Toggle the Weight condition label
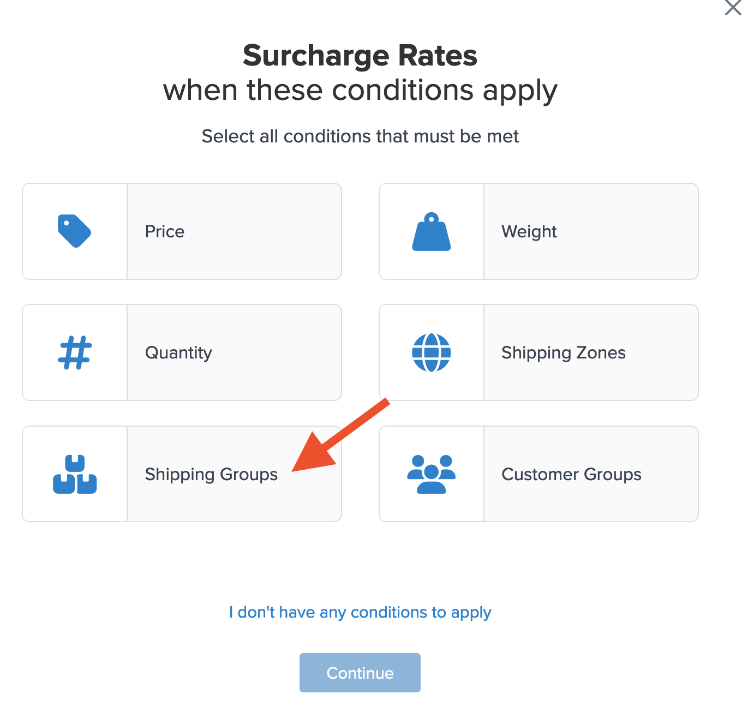Viewport: 742px width, 706px height. pyautogui.click(x=529, y=231)
